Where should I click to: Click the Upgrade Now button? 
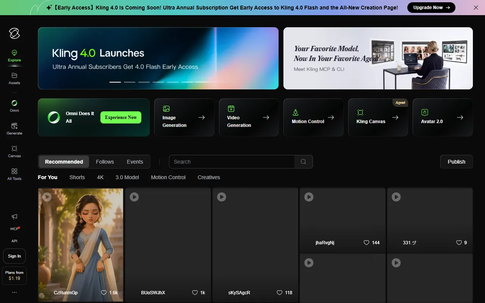click(x=431, y=8)
